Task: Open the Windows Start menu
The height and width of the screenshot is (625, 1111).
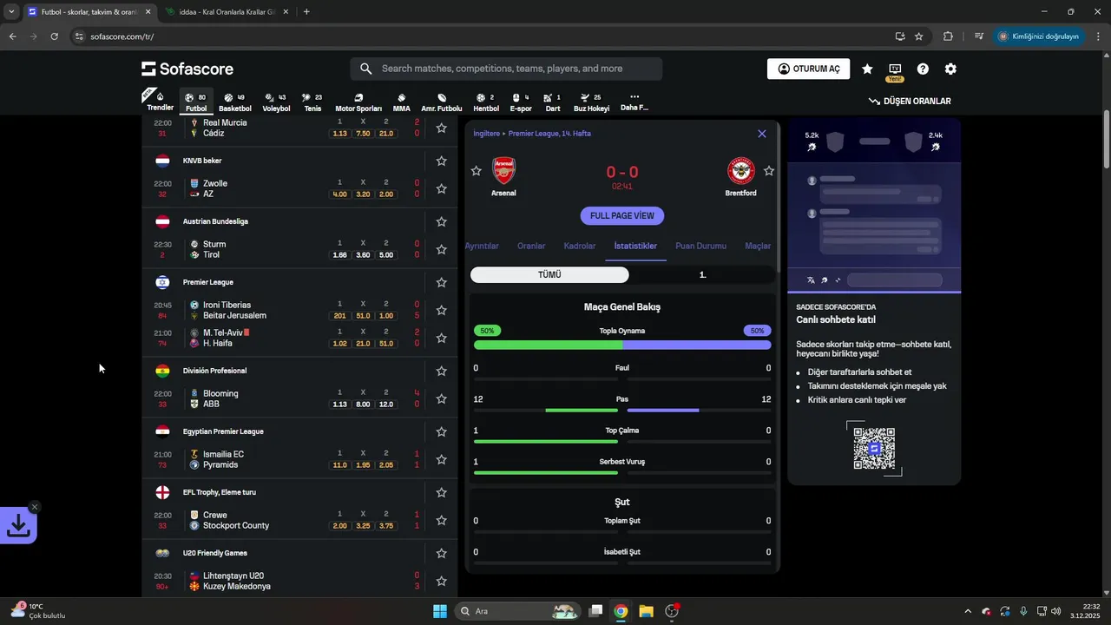Action: 440,611
